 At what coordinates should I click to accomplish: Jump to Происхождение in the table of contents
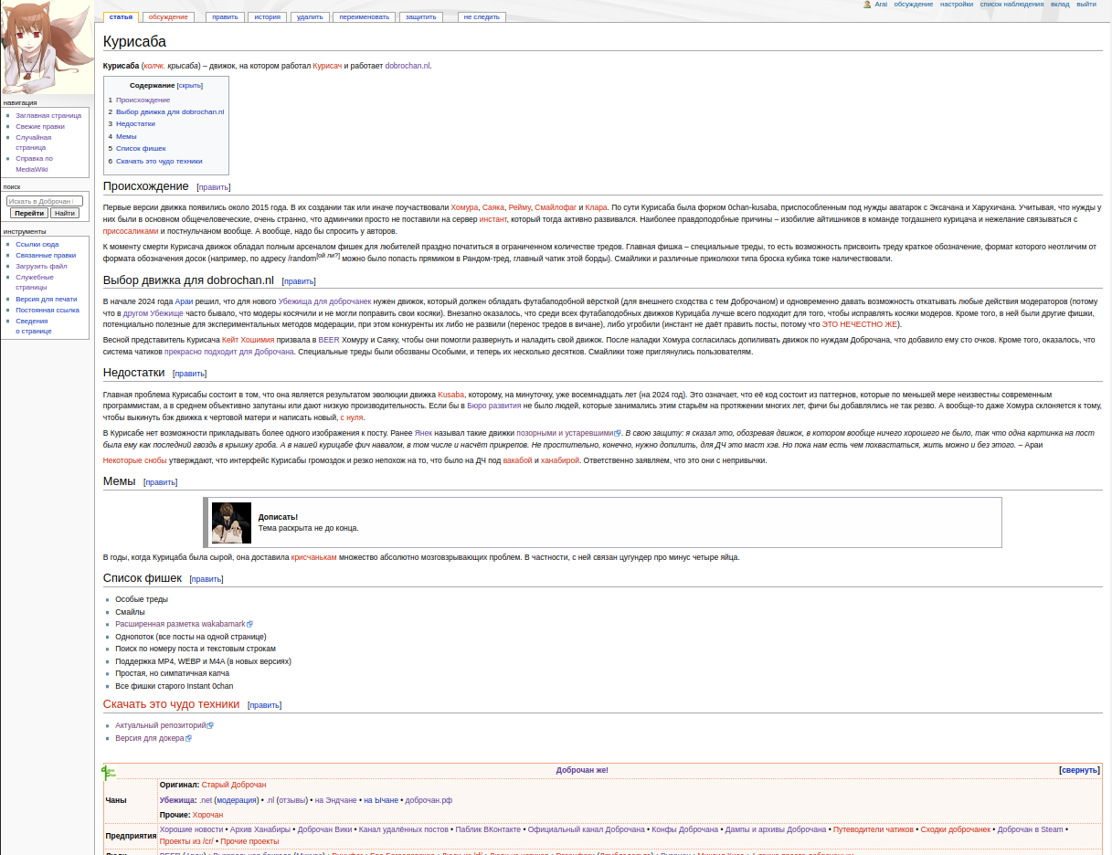coord(143,100)
